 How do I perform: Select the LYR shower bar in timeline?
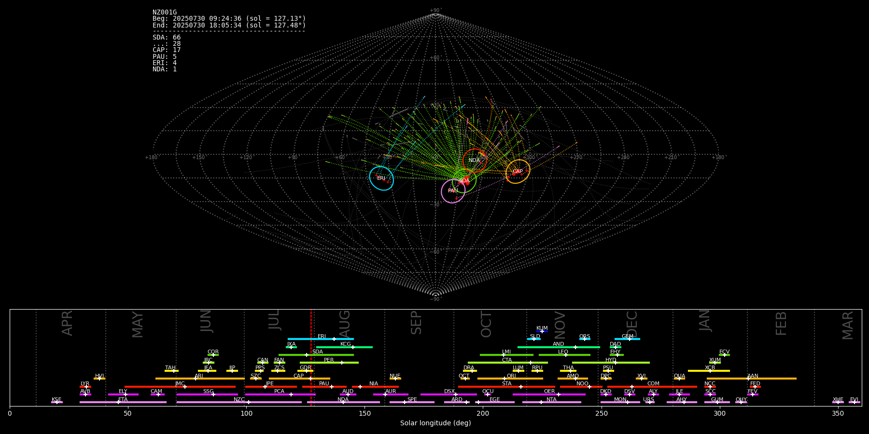[x=85, y=387]
